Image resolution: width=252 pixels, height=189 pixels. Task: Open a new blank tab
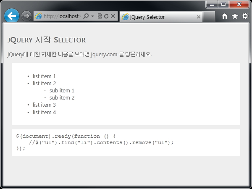click(209, 17)
